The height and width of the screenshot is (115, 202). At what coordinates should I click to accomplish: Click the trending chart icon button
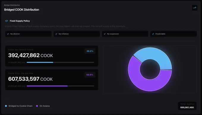click(x=195, y=8)
